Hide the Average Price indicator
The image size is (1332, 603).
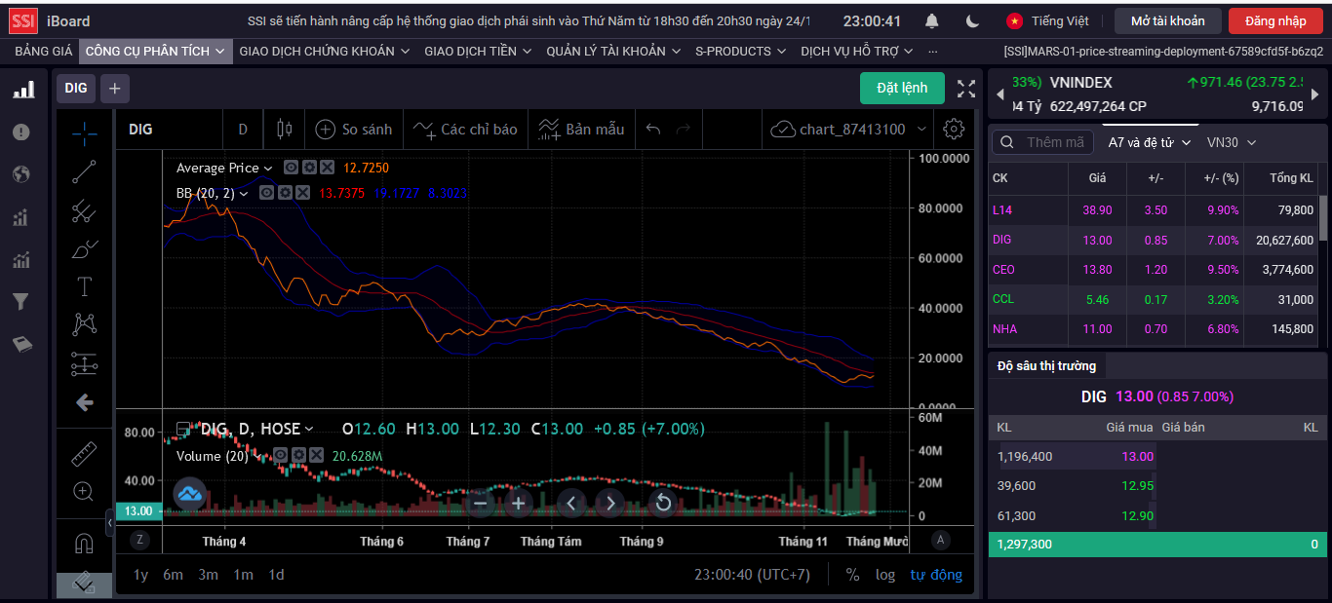[291, 168]
